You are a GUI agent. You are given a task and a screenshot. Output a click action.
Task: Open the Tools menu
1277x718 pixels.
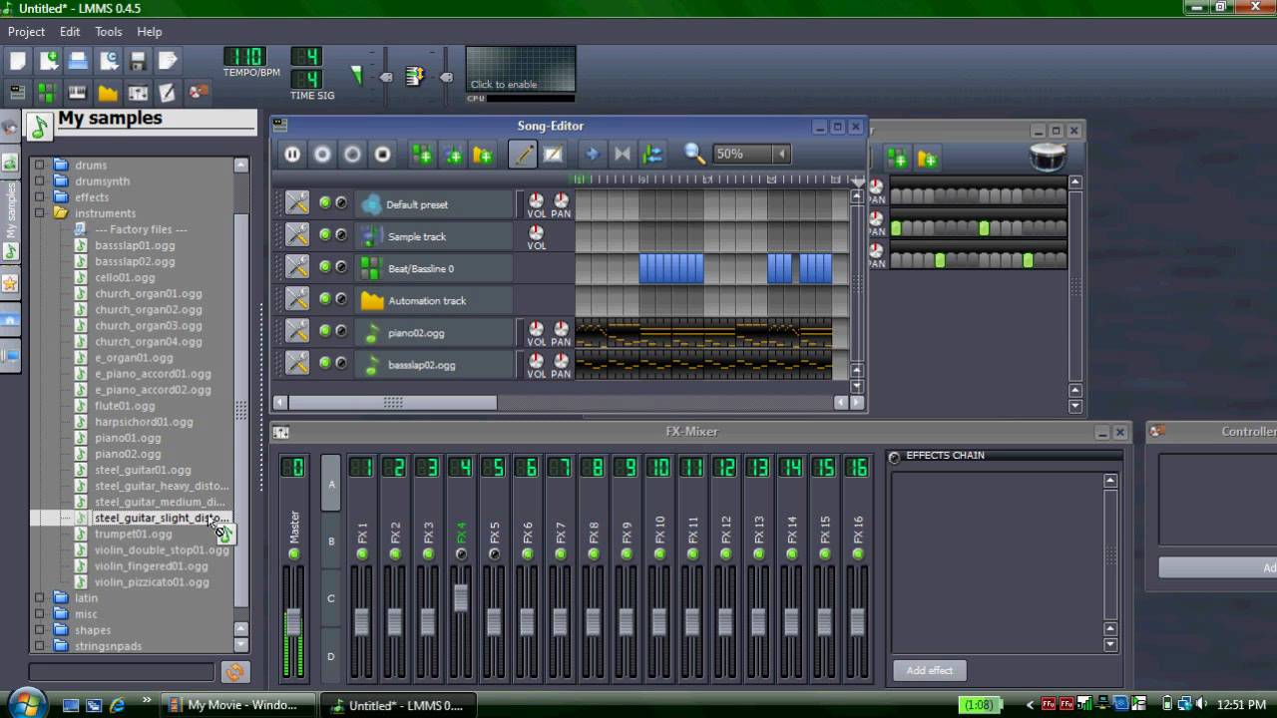coord(109,32)
